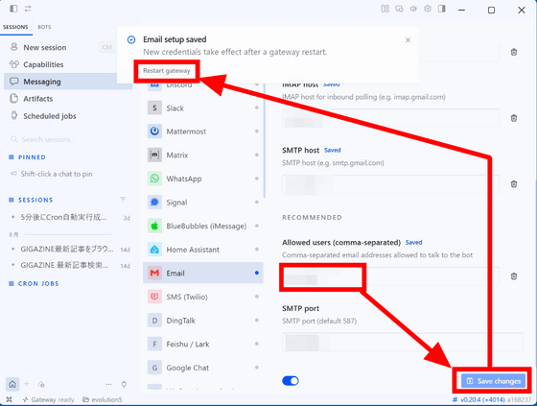Click the Save changes button
This screenshot has width=537, height=406.
click(493, 381)
